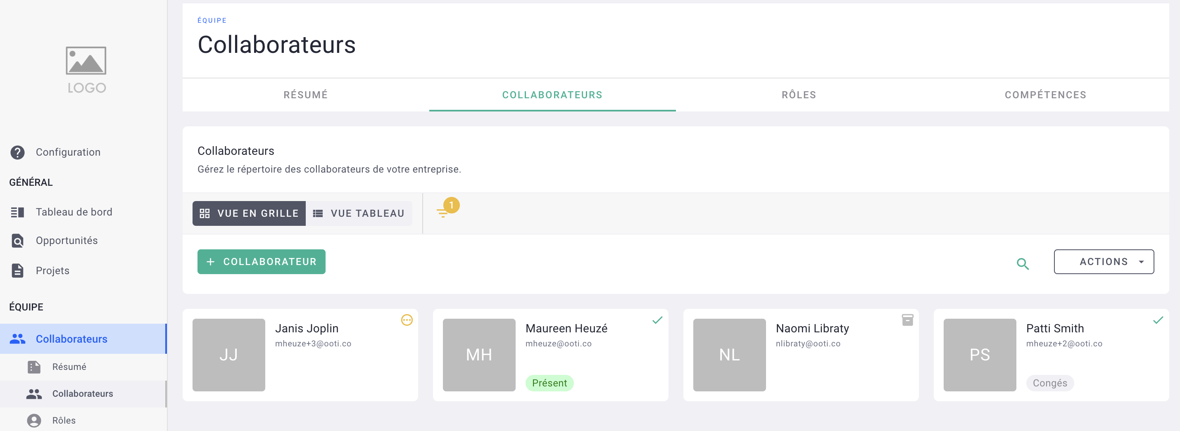This screenshot has height=431, width=1180.
Task: Open Configuration help icon in sidebar
Action: [x=17, y=152]
